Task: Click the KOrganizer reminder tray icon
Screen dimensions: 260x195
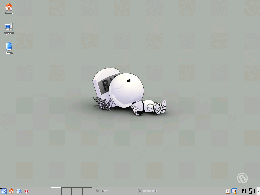Action: point(234,191)
